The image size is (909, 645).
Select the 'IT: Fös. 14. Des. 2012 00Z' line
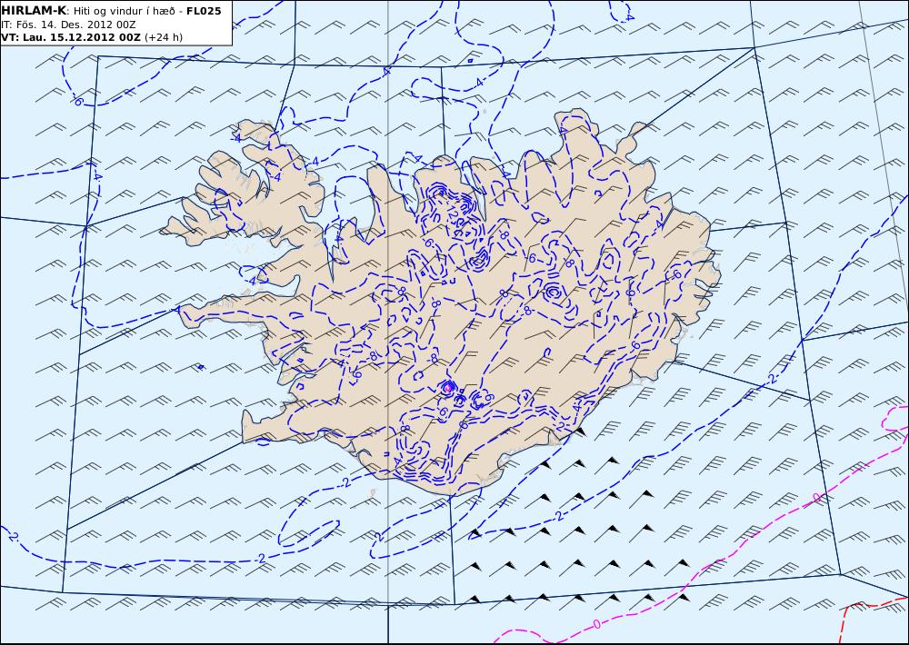[x=68, y=25]
